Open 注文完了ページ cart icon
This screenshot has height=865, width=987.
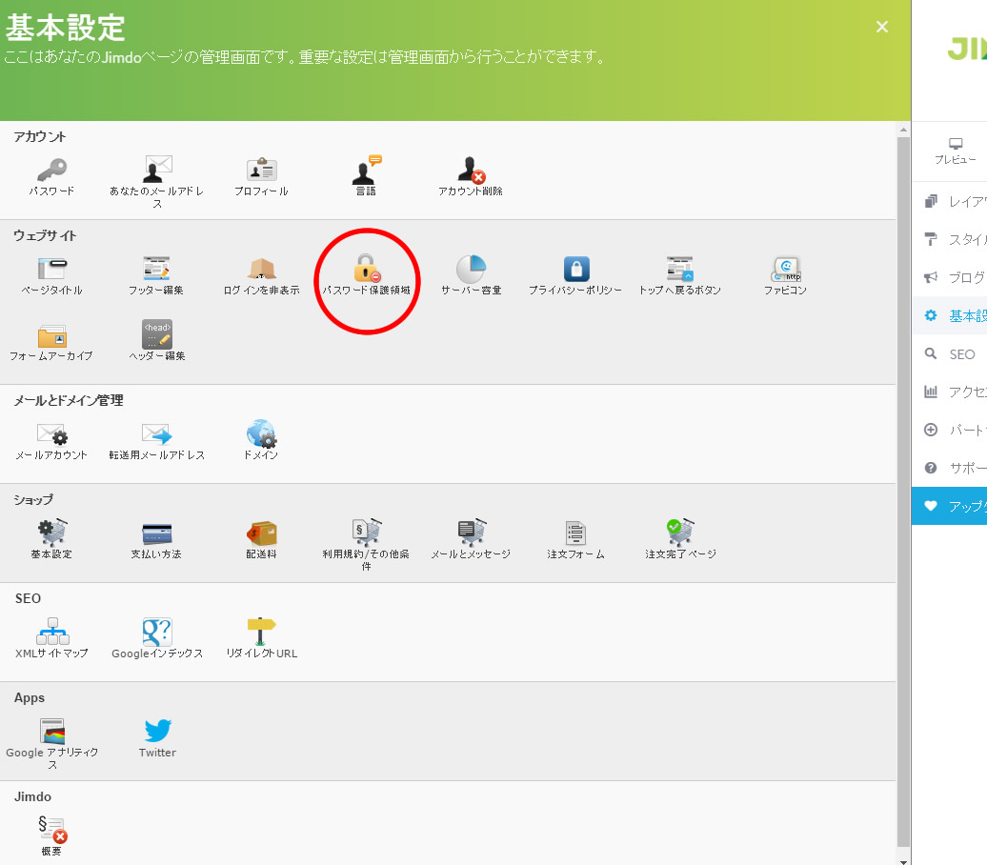pos(680,532)
